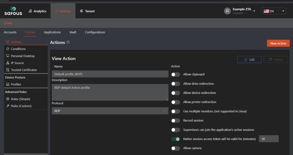The width and height of the screenshot is (293, 155).
Task: Toggle Supervisors can join active sessions
Action: (175, 130)
